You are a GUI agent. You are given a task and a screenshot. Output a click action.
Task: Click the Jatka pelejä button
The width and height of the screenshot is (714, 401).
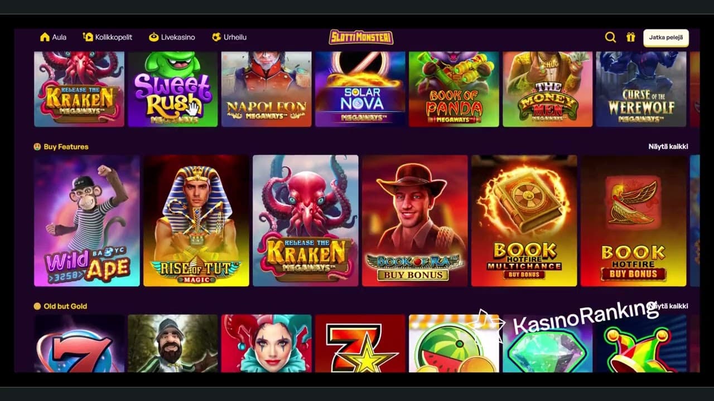coord(666,38)
